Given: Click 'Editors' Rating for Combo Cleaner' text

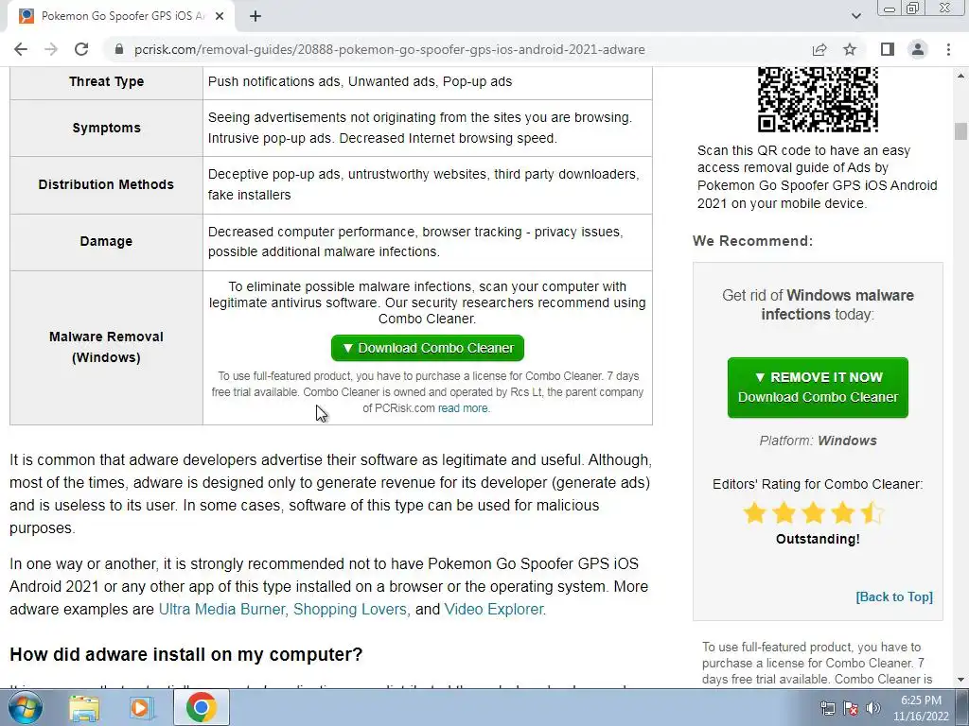Looking at the screenshot, I should [x=818, y=484].
